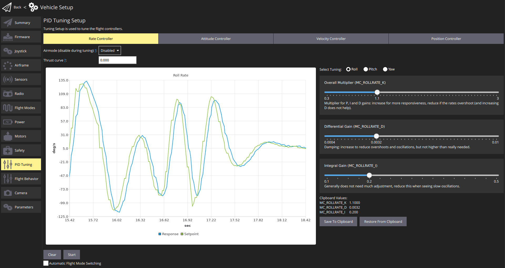Open the Joystick configuration

[21, 51]
